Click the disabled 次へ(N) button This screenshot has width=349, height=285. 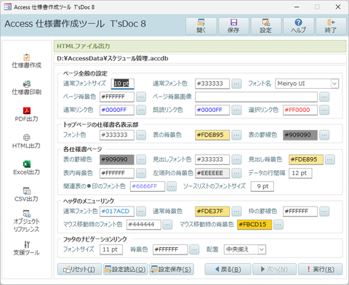click(x=274, y=269)
